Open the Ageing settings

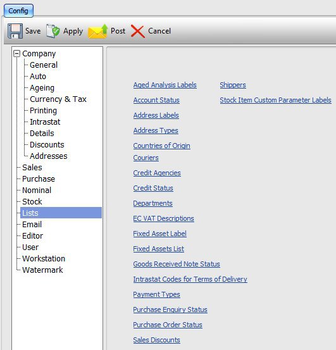coord(42,88)
